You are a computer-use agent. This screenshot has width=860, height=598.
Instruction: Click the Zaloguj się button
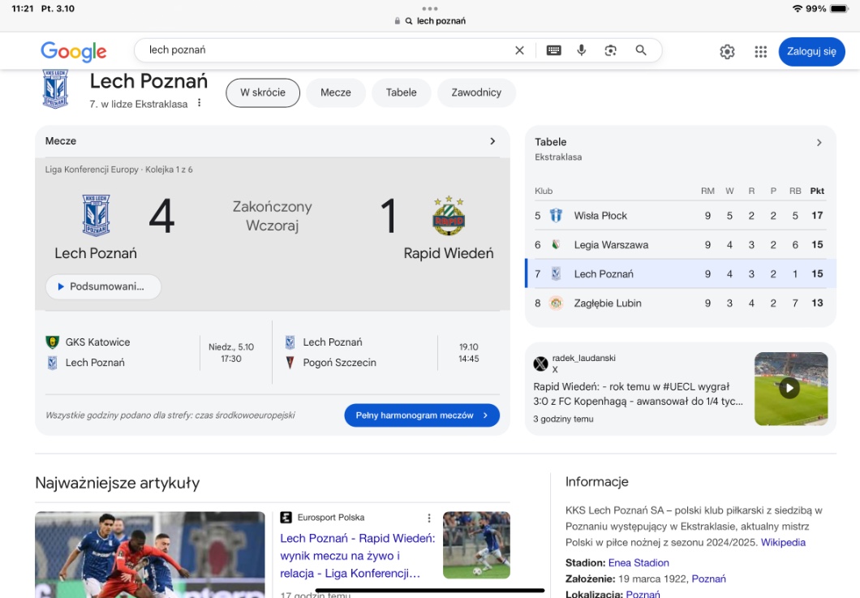coord(811,51)
